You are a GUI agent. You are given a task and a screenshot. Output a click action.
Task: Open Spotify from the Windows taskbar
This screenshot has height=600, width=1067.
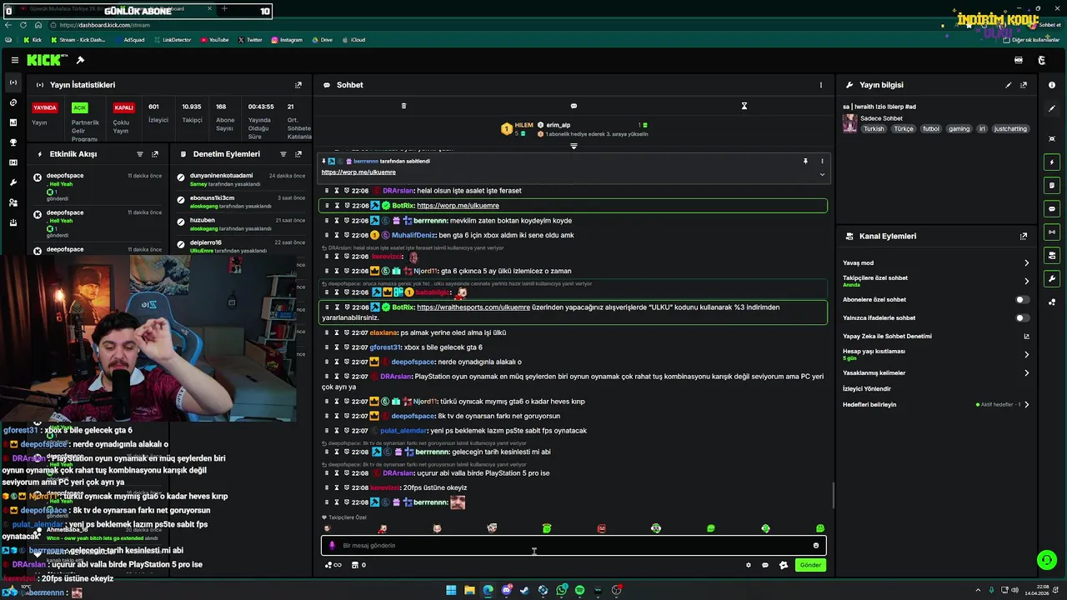579,590
